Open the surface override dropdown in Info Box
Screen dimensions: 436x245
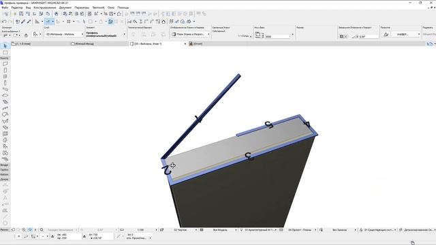406,35
